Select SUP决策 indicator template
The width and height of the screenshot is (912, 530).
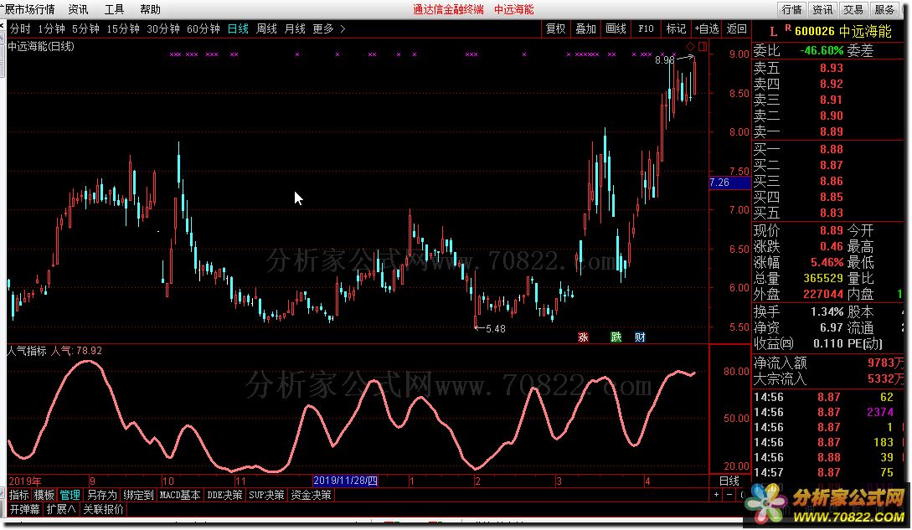266,495
